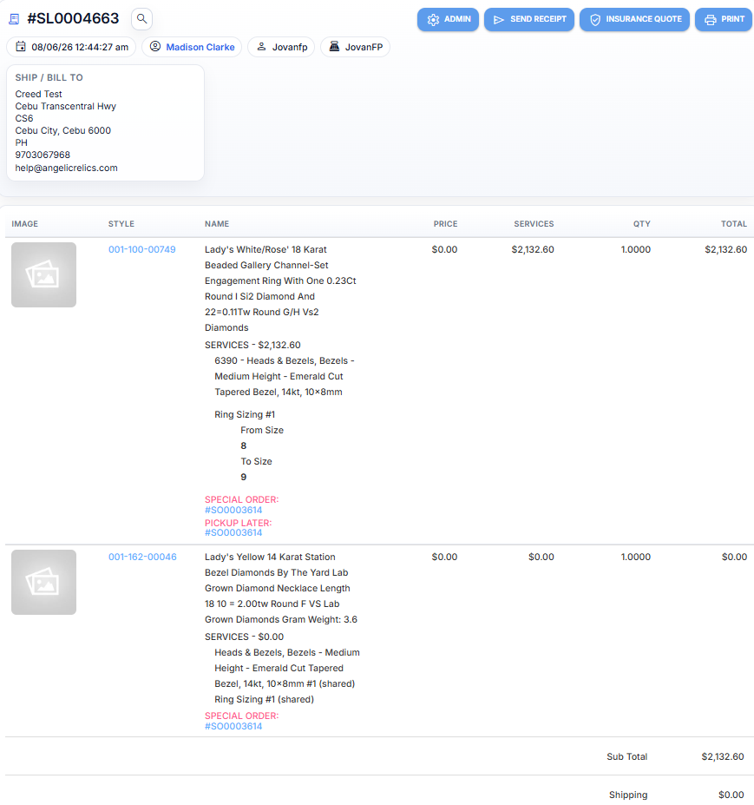Image resolution: width=754 pixels, height=805 pixels.
Task: Click the engagement ring total $2,132.60
Action: coord(725,249)
